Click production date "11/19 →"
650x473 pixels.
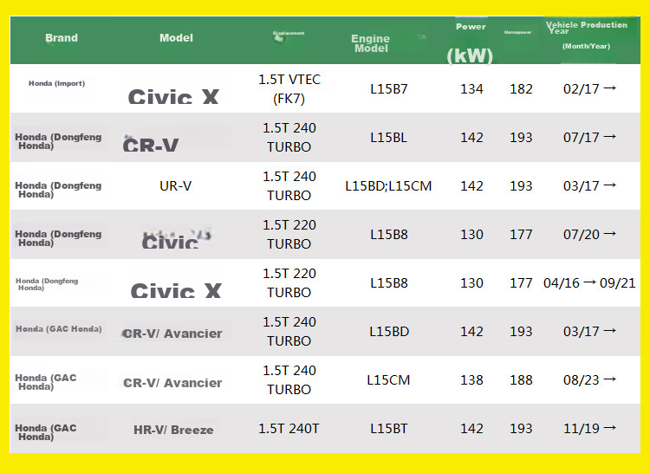(589, 428)
